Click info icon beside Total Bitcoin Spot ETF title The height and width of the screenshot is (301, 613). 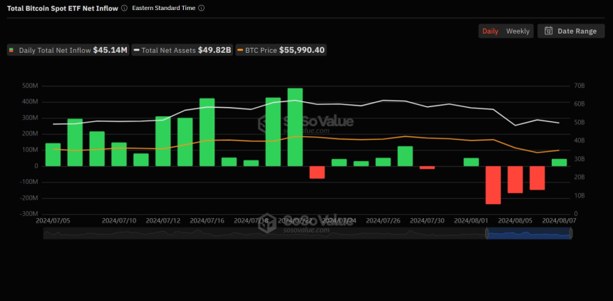[124, 8]
